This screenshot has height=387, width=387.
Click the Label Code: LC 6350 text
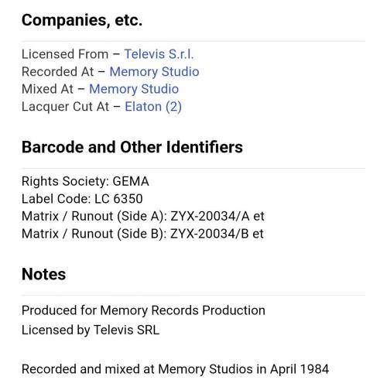82,199
